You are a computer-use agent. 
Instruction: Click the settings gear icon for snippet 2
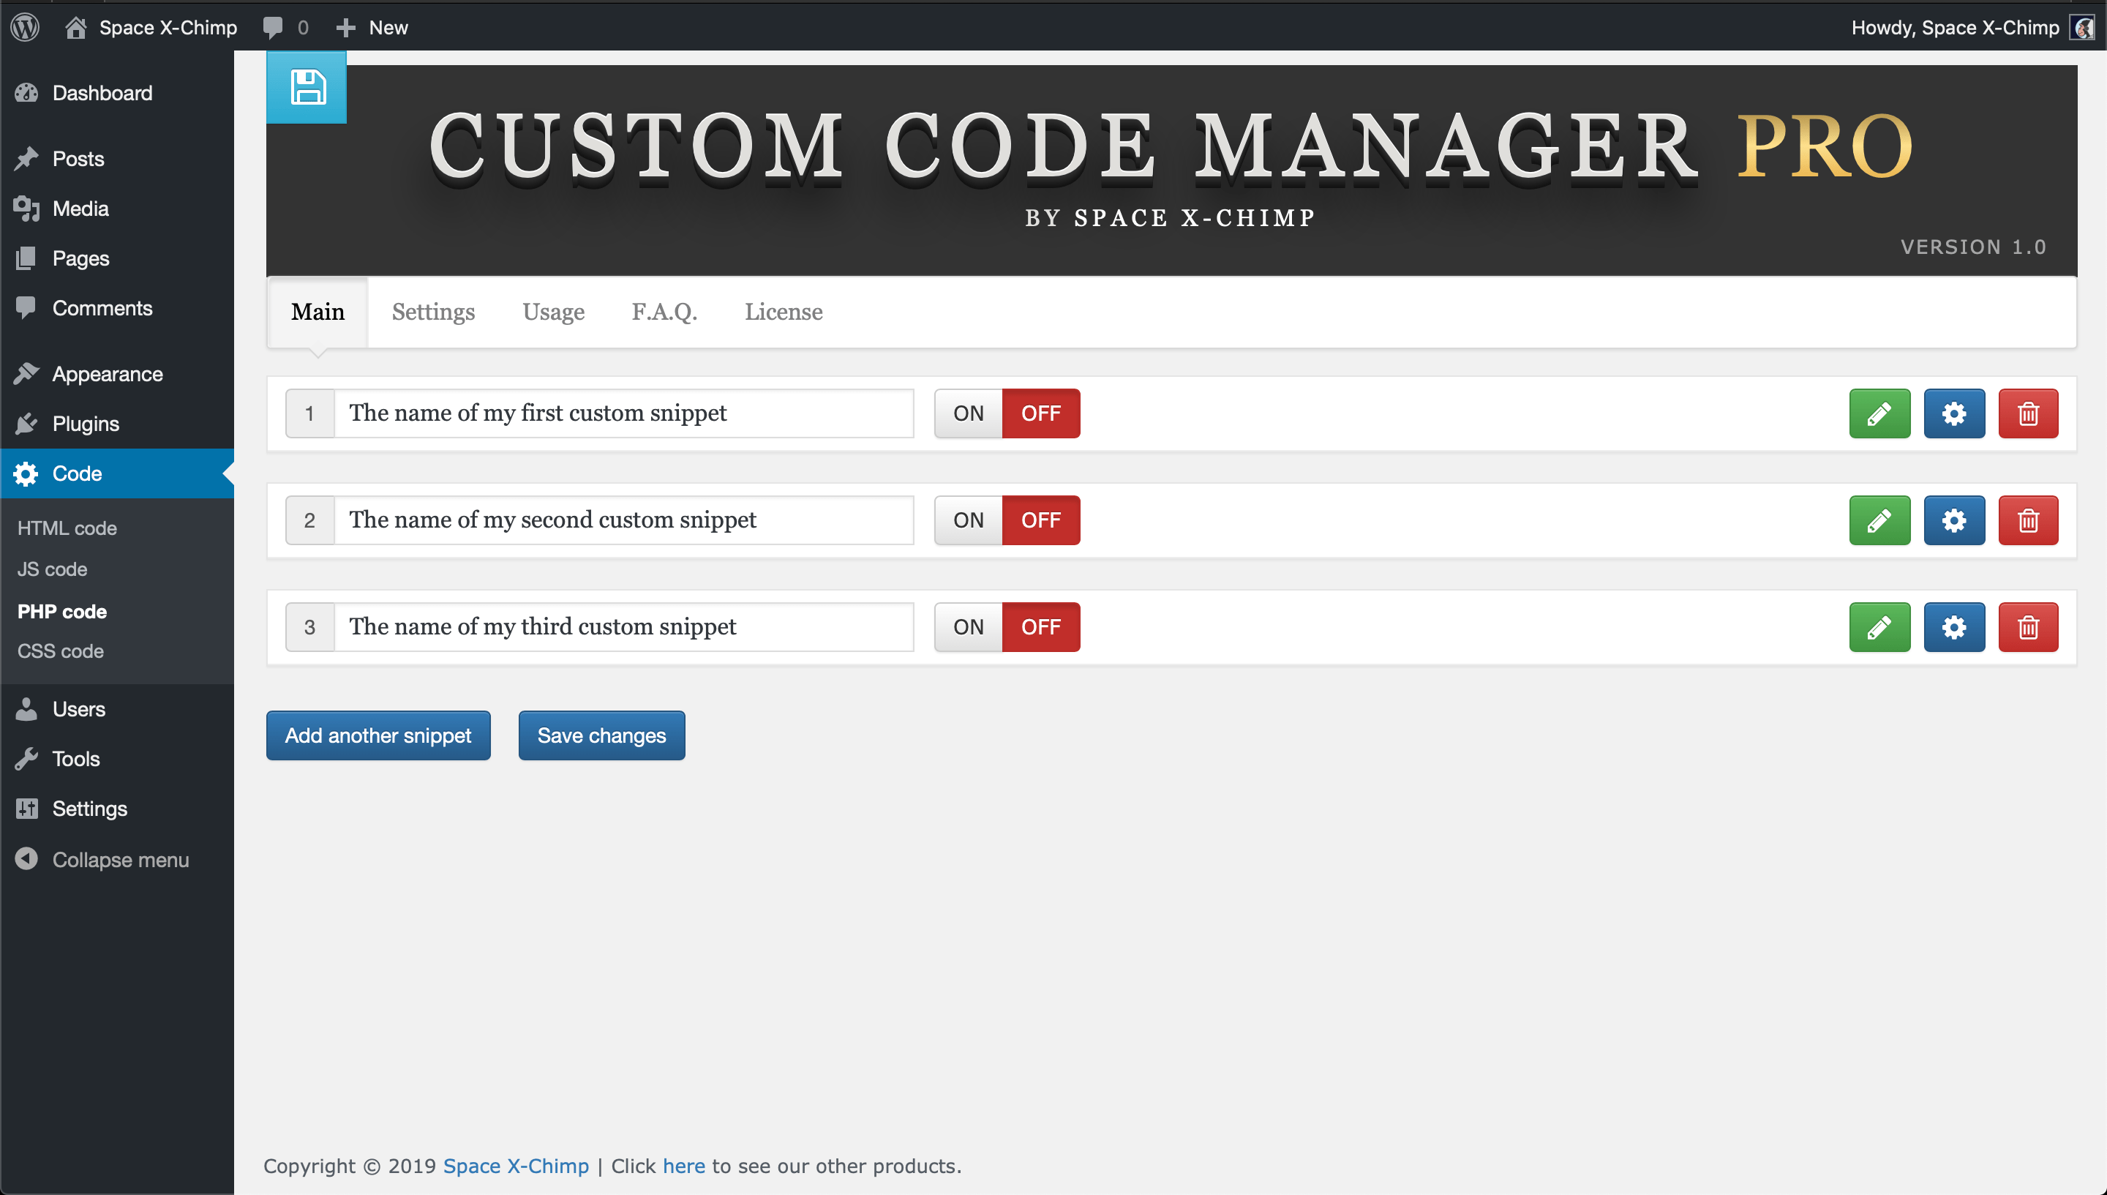(1953, 520)
